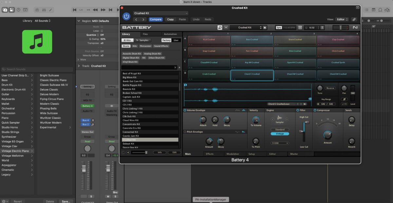Click the plugin link chain icon
This screenshot has width=393, height=203.
pos(354,19)
